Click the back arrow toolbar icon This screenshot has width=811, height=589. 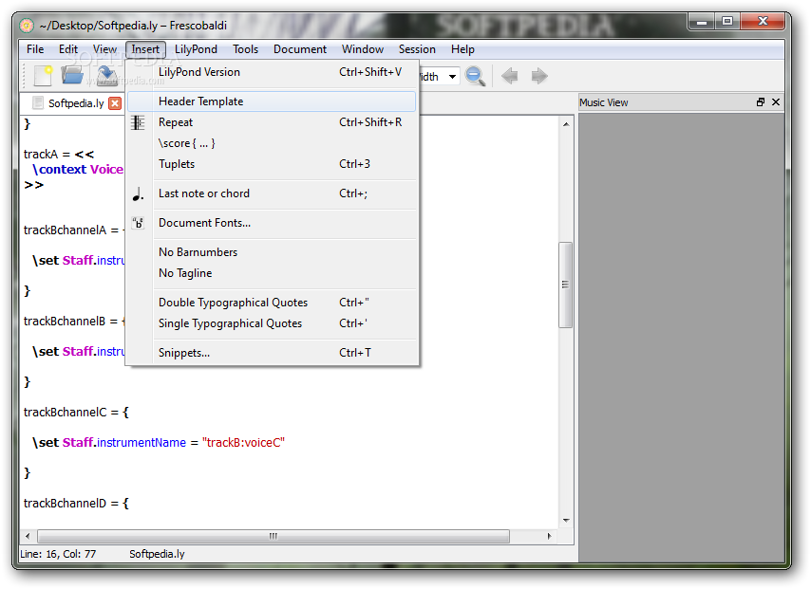pos(509,76)
